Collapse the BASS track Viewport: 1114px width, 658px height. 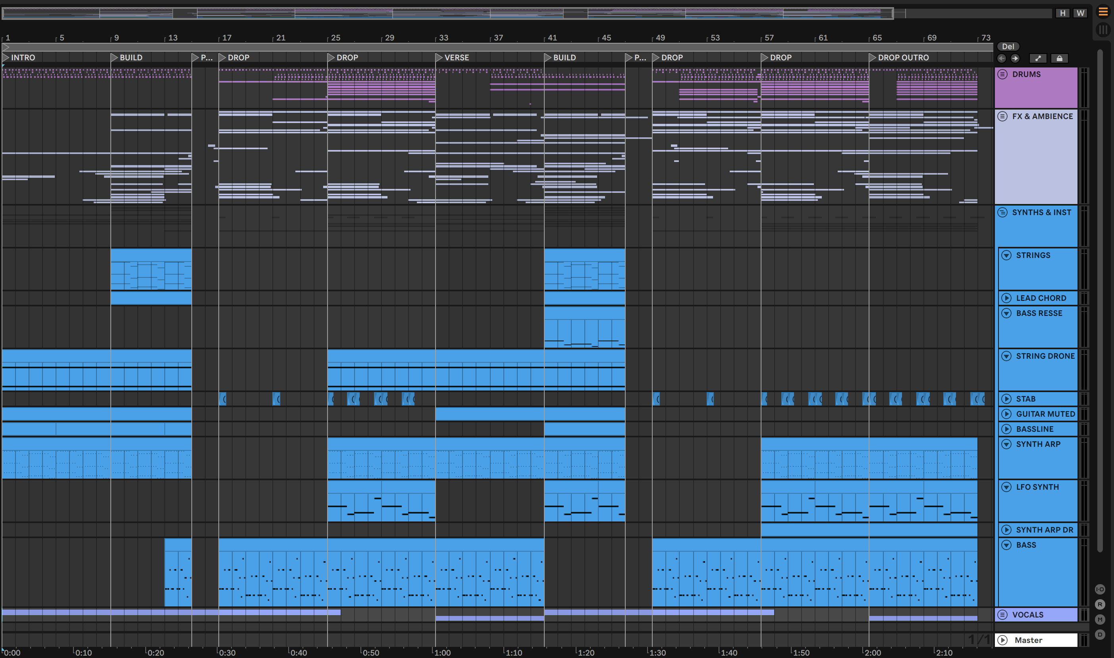1007,544
